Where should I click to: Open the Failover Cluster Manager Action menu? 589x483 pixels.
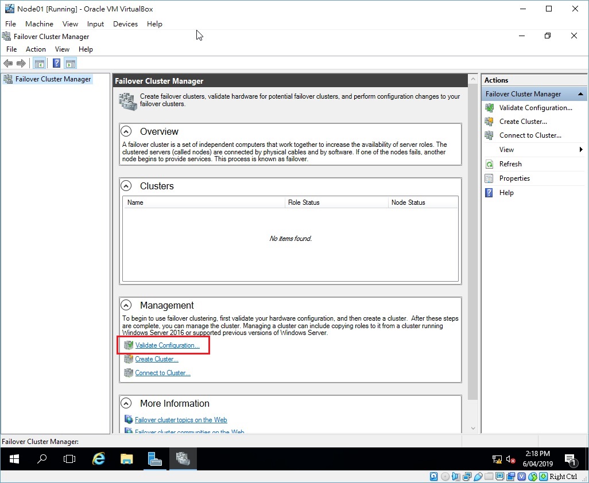[36, 49]
